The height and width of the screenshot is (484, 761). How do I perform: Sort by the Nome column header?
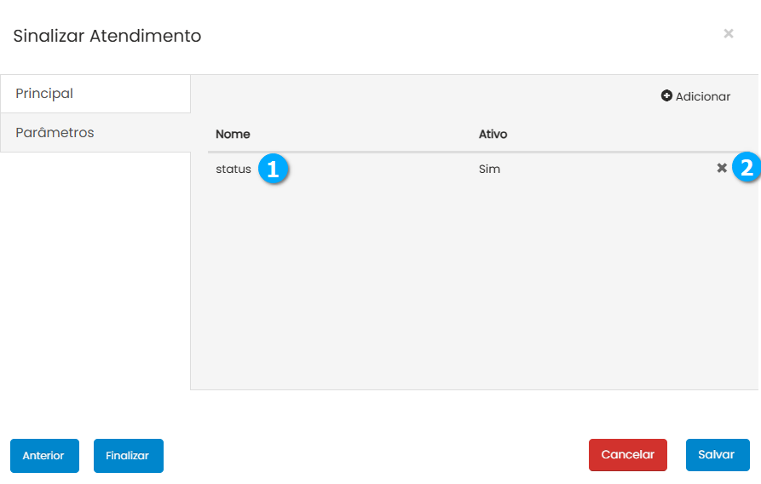(x=233, y=135)
